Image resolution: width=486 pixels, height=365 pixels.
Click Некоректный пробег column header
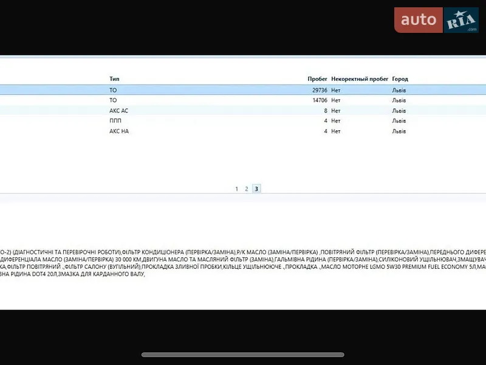(360, 79)
